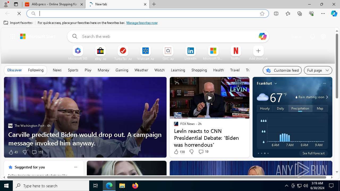This screenshot has height=191, width=340.
Task: Switch to the AliExpress tab
Action: pyautogui.click(x=54, y=4)
